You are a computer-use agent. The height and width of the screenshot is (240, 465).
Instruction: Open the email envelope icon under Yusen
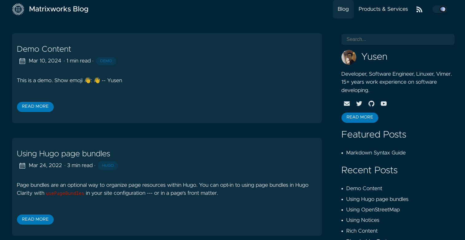347,104
